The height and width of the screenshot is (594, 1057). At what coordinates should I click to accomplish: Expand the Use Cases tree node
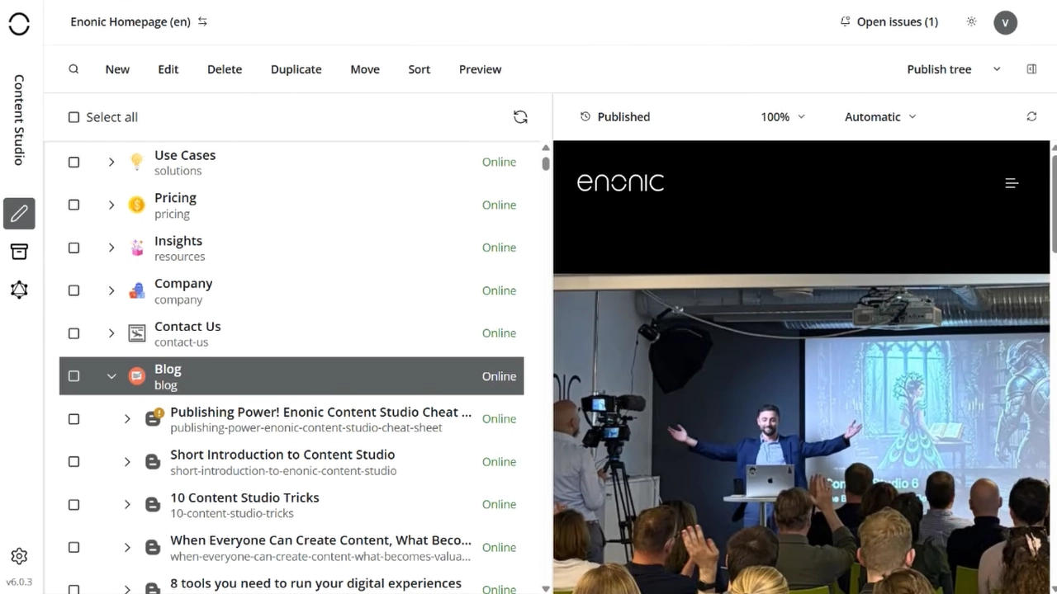tap(111, 162)
